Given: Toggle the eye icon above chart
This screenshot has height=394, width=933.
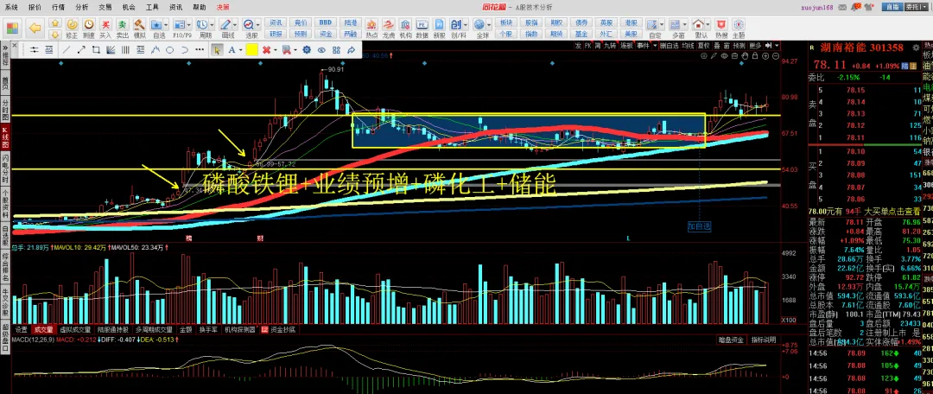Looking at the screenshot, I should [x=724, y=55].
